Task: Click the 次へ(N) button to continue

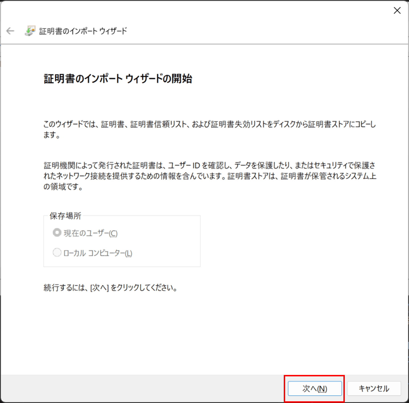Action: pyautogui.click(x=315, y=389)
